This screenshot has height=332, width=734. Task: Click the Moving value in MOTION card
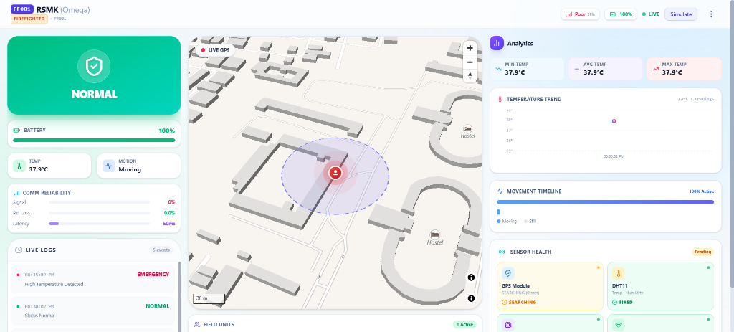click(x=130, y=169)
